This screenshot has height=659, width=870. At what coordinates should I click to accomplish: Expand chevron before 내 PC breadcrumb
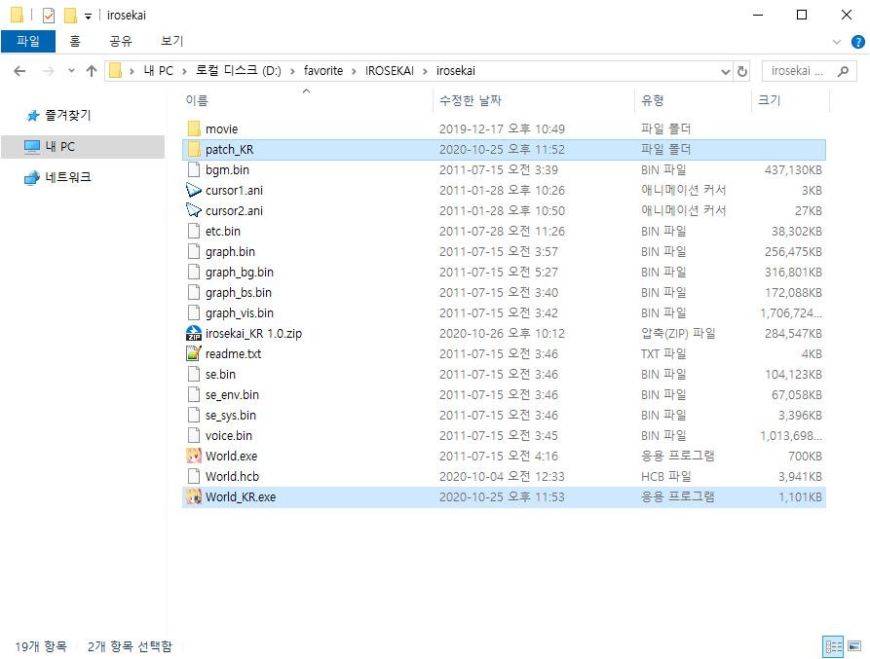[x=132, y=71]
